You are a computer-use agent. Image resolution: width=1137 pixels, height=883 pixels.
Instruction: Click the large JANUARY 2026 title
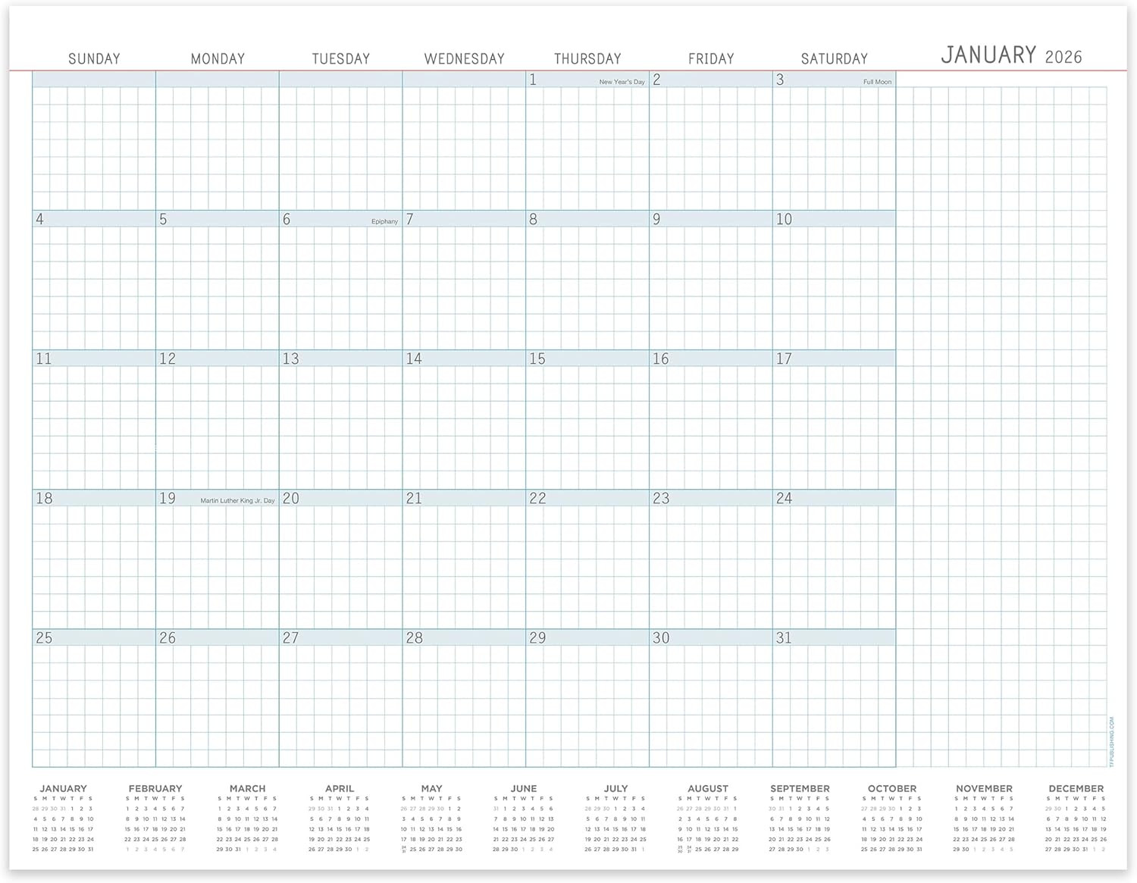click(x=1011, y=55)
